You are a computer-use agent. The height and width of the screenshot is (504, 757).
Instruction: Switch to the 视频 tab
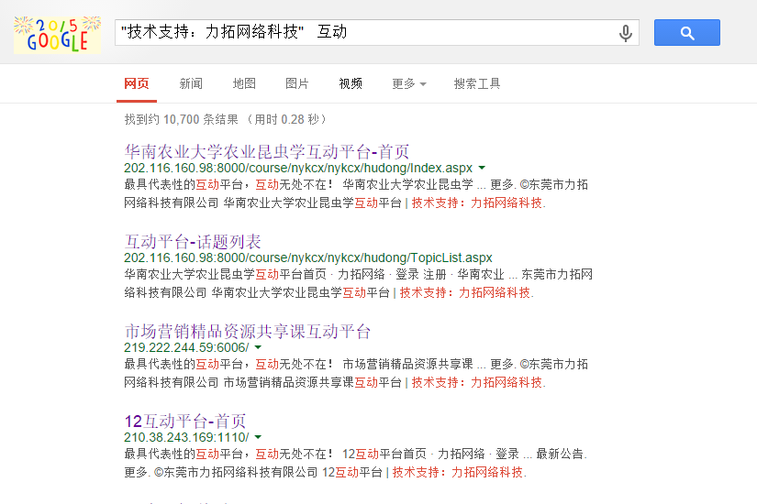pyautogui.click(x=351, y=84)
